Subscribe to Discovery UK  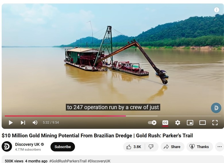tap(63, 147)
